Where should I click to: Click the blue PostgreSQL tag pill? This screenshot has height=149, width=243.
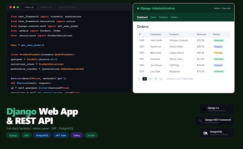[x=42, y=135]
